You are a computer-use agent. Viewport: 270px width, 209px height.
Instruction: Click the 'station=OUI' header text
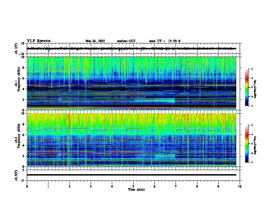tap(126, 41)
